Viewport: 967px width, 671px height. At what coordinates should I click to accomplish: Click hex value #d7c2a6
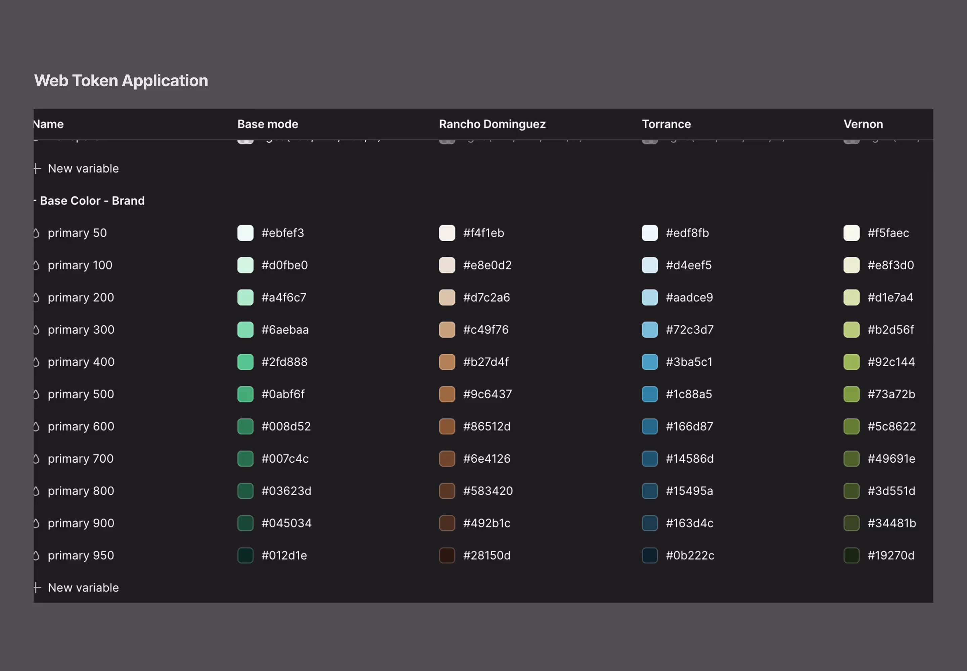click(487, 298)
